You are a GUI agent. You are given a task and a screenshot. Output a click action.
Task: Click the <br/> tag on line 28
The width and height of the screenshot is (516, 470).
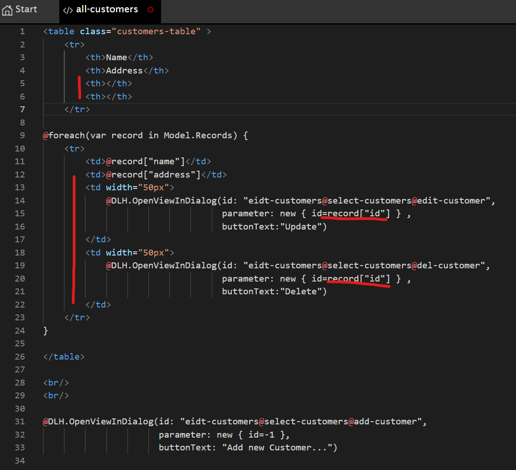pyautogui.click(x=56, y=383)
